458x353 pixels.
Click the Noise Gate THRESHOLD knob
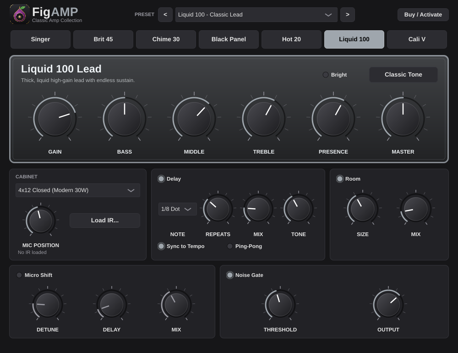click(x=280, y=305)
